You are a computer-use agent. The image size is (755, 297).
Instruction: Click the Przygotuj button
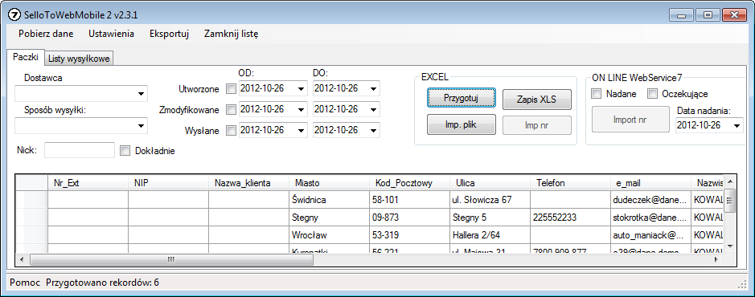tap(462, 98)
